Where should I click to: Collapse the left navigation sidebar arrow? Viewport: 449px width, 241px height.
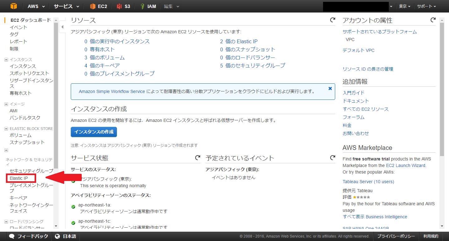tap(62, 27)
